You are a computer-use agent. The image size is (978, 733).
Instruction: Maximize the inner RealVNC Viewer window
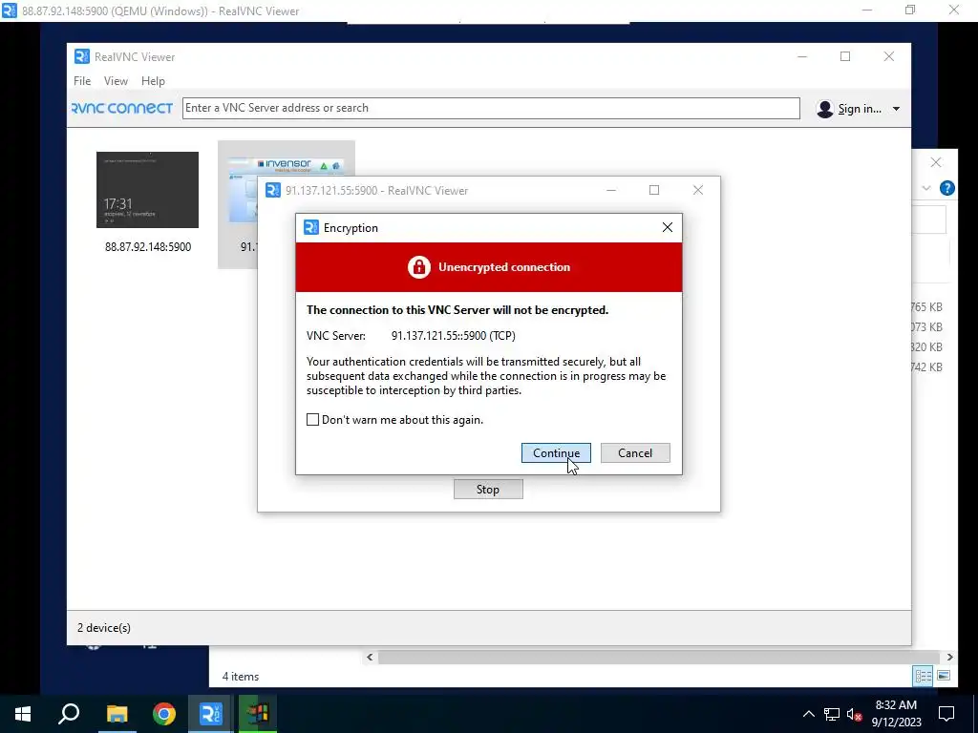tap(845, 56)
